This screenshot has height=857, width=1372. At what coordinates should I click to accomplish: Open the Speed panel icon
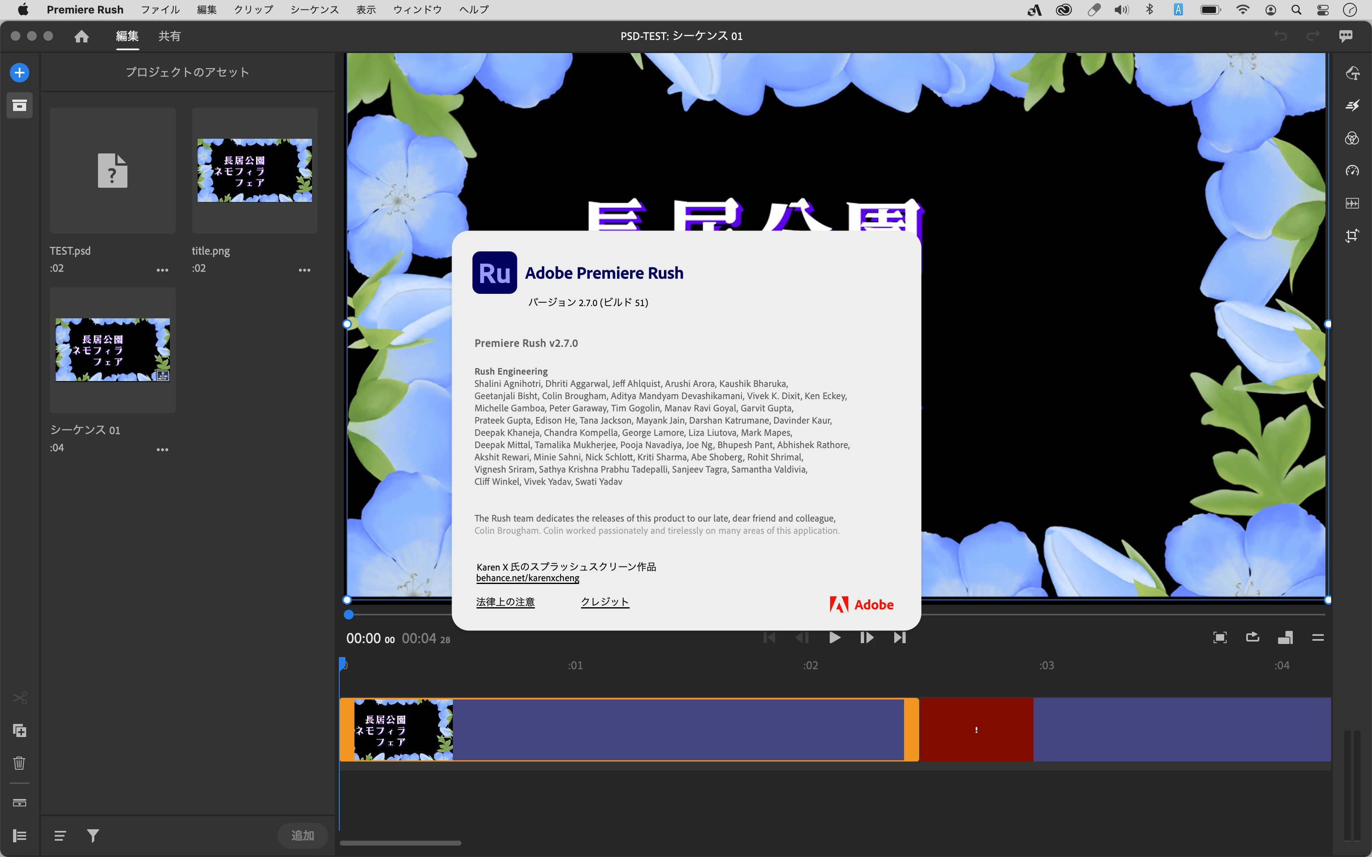tap(1352, 171)
